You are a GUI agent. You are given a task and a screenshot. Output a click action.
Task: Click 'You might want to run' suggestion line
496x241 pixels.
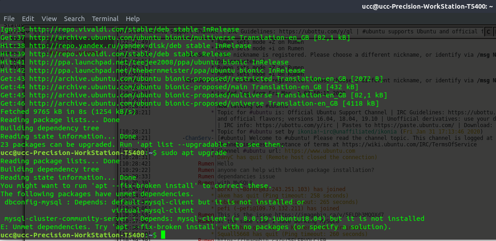pos(136,186)
